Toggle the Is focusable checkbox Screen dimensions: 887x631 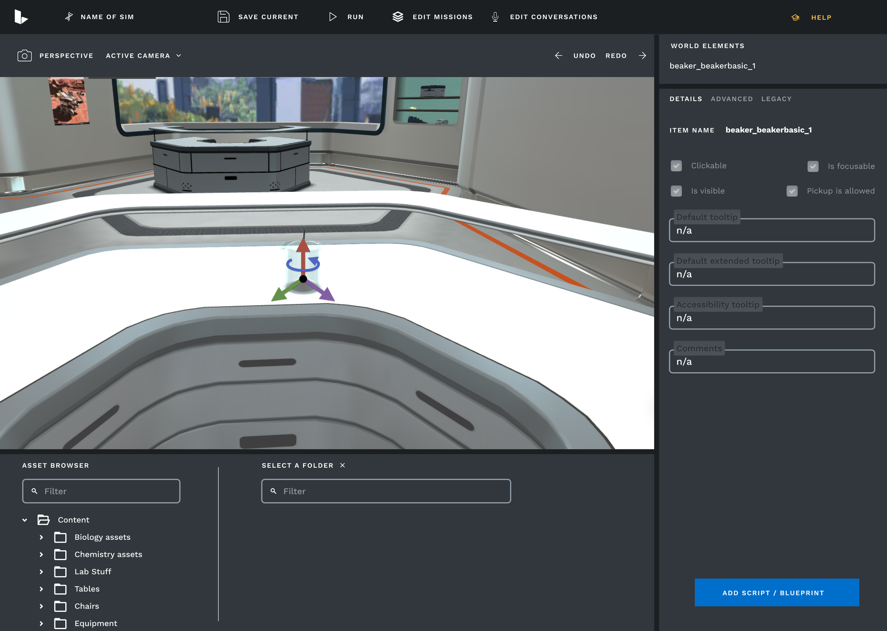click(813, 166)
